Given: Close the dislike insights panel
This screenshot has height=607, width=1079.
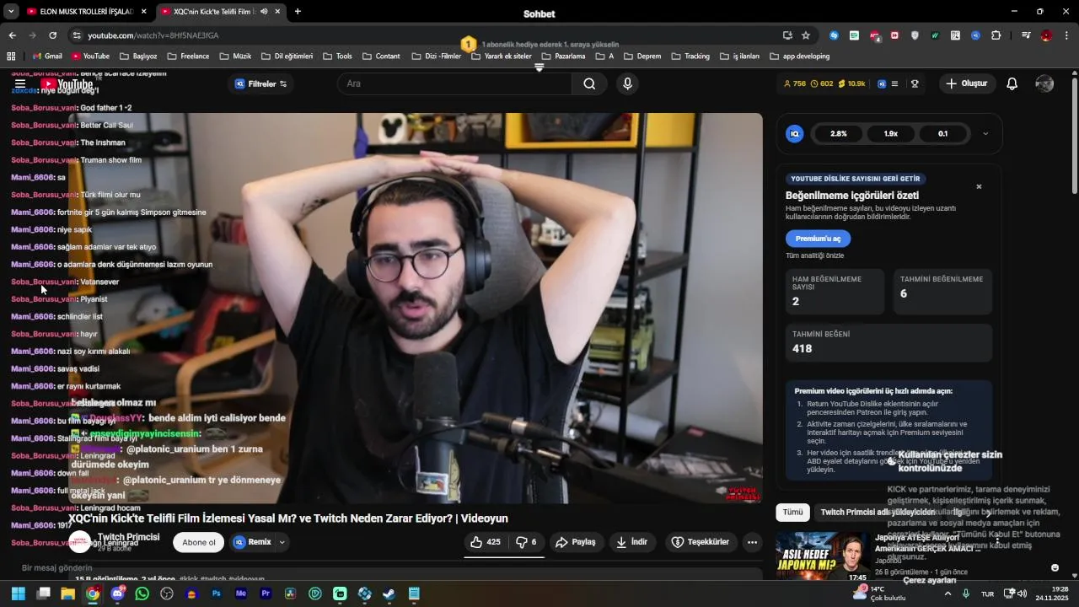Looking at the screenshot, I should tap(979, 186).
